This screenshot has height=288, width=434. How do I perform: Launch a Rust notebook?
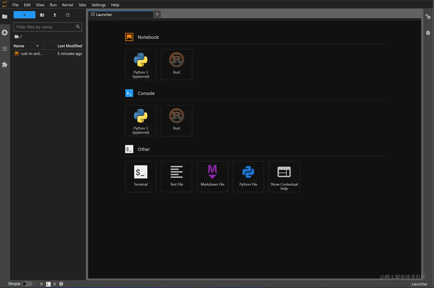(177, 64)
